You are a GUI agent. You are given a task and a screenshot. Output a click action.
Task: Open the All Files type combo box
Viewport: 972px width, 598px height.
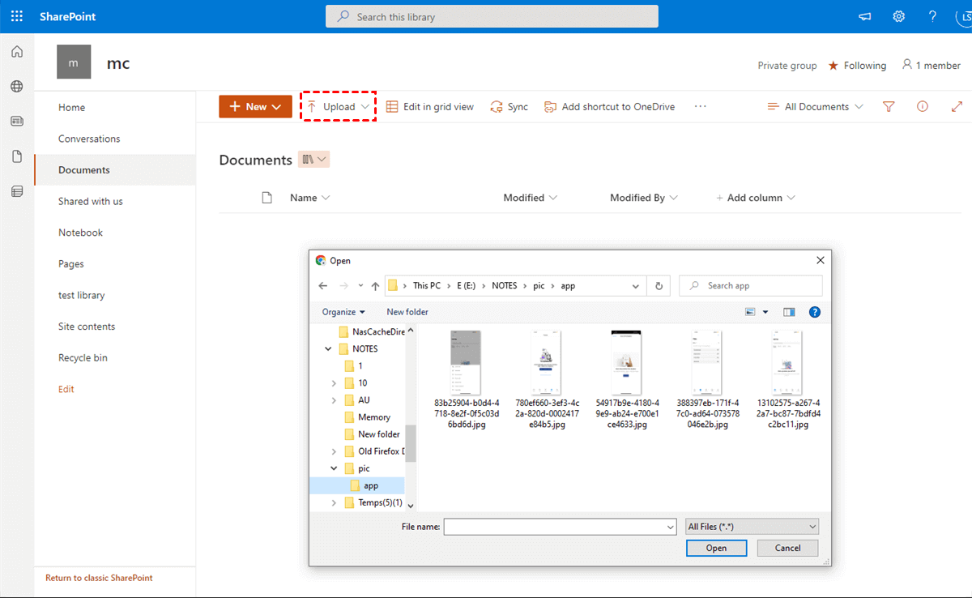pyautogui.click(x=752, y=527)
